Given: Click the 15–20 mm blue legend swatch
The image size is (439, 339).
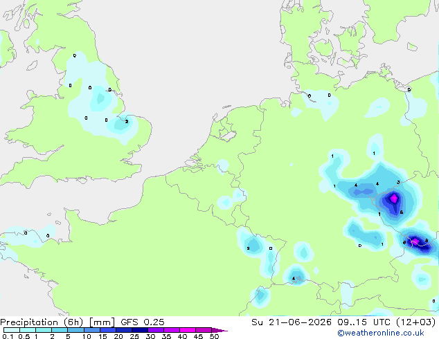Looking at the screenshot, I should tap(107, 330).
